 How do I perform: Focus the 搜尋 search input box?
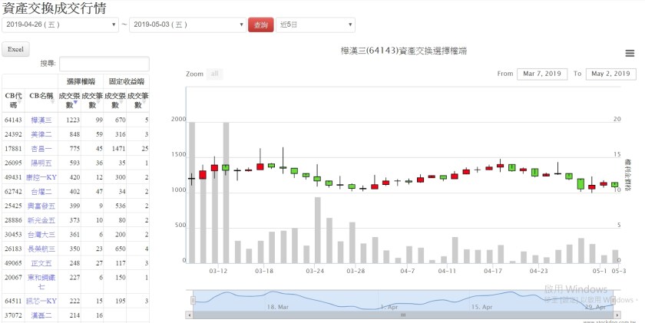[x=104, y=64]
